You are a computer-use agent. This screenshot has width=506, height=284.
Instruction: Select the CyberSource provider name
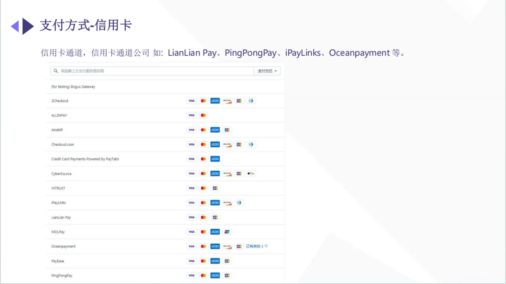[61, 174]
